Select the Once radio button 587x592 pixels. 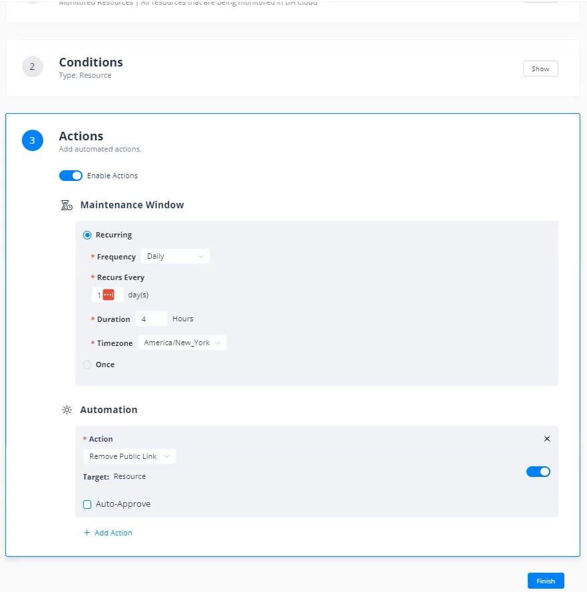tap(87, 365)
